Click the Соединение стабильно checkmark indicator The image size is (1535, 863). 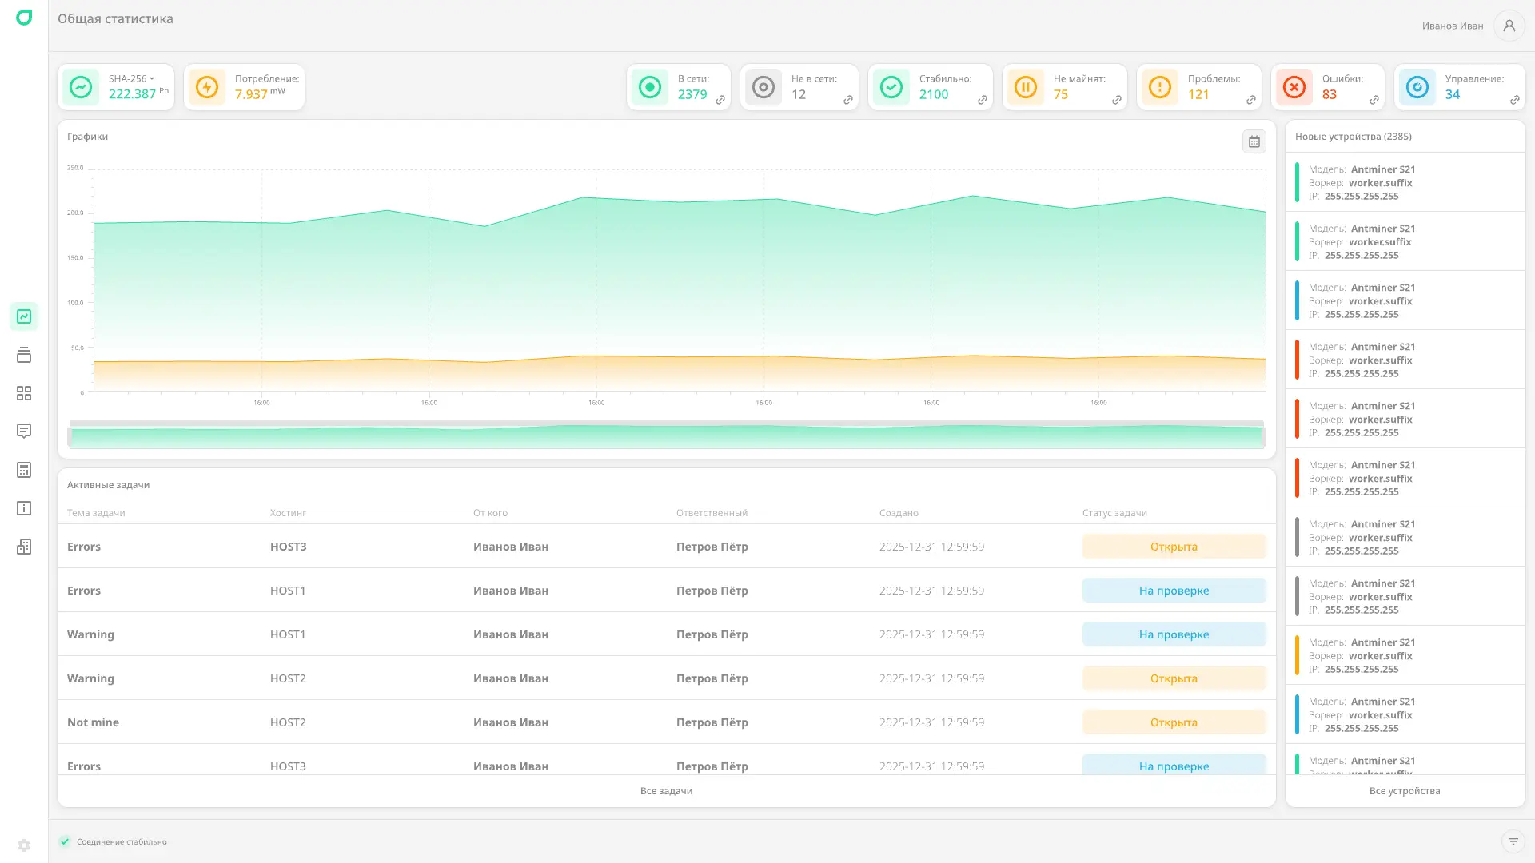[64, 841]
